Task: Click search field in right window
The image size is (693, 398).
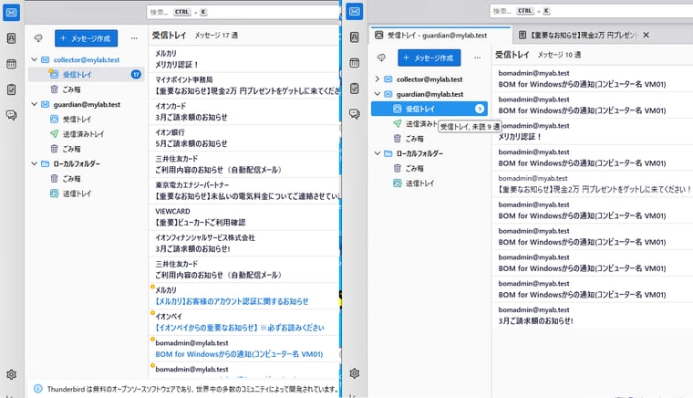Action: [x=591, y=11]
